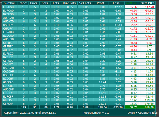Select the EURJPY symbol cell
The width and height of the screenshot is (159, 117).
tap(9, 93)
